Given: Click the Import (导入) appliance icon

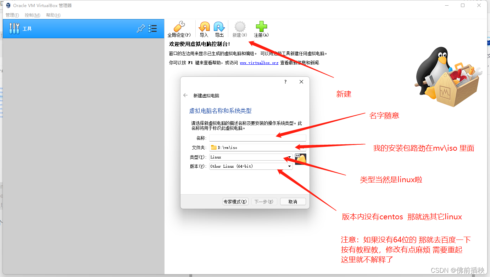Looking at the screenshot, I should tap(204, 29).
